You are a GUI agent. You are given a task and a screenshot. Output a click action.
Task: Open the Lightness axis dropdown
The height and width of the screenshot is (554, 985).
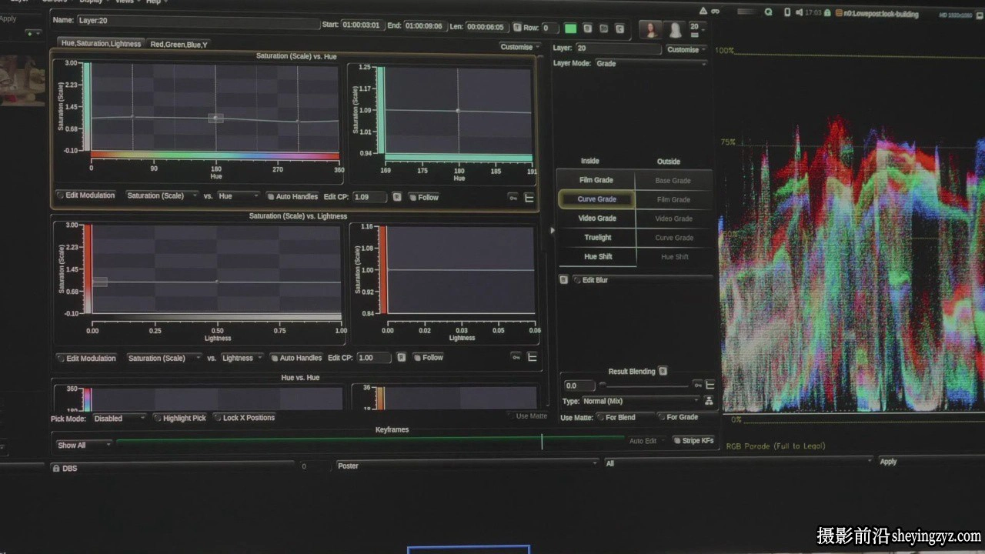[242, 359]
